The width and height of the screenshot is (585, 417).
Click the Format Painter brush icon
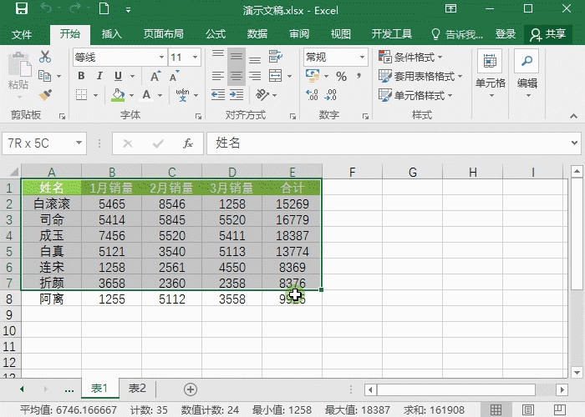(45, 94)
